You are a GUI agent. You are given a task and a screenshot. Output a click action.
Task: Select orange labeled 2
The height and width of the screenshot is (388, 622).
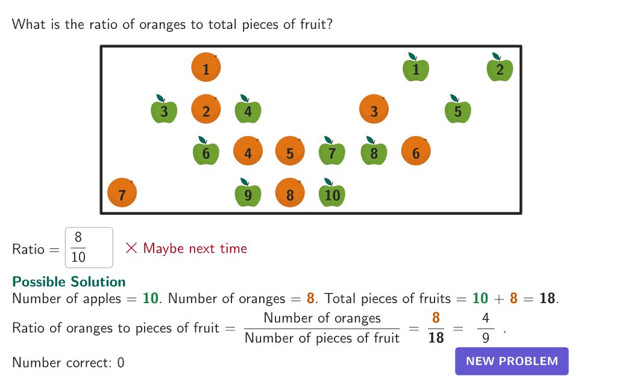point(206,109)
